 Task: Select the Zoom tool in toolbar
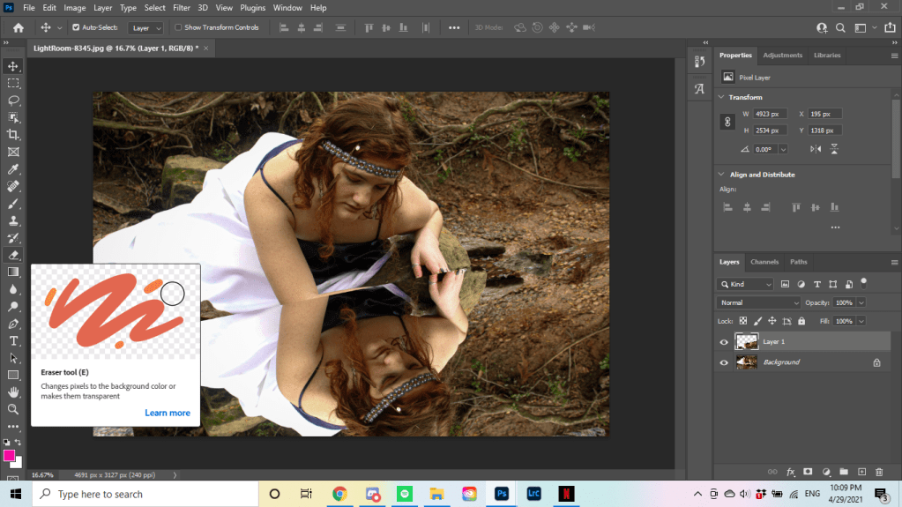coord(13,409)
